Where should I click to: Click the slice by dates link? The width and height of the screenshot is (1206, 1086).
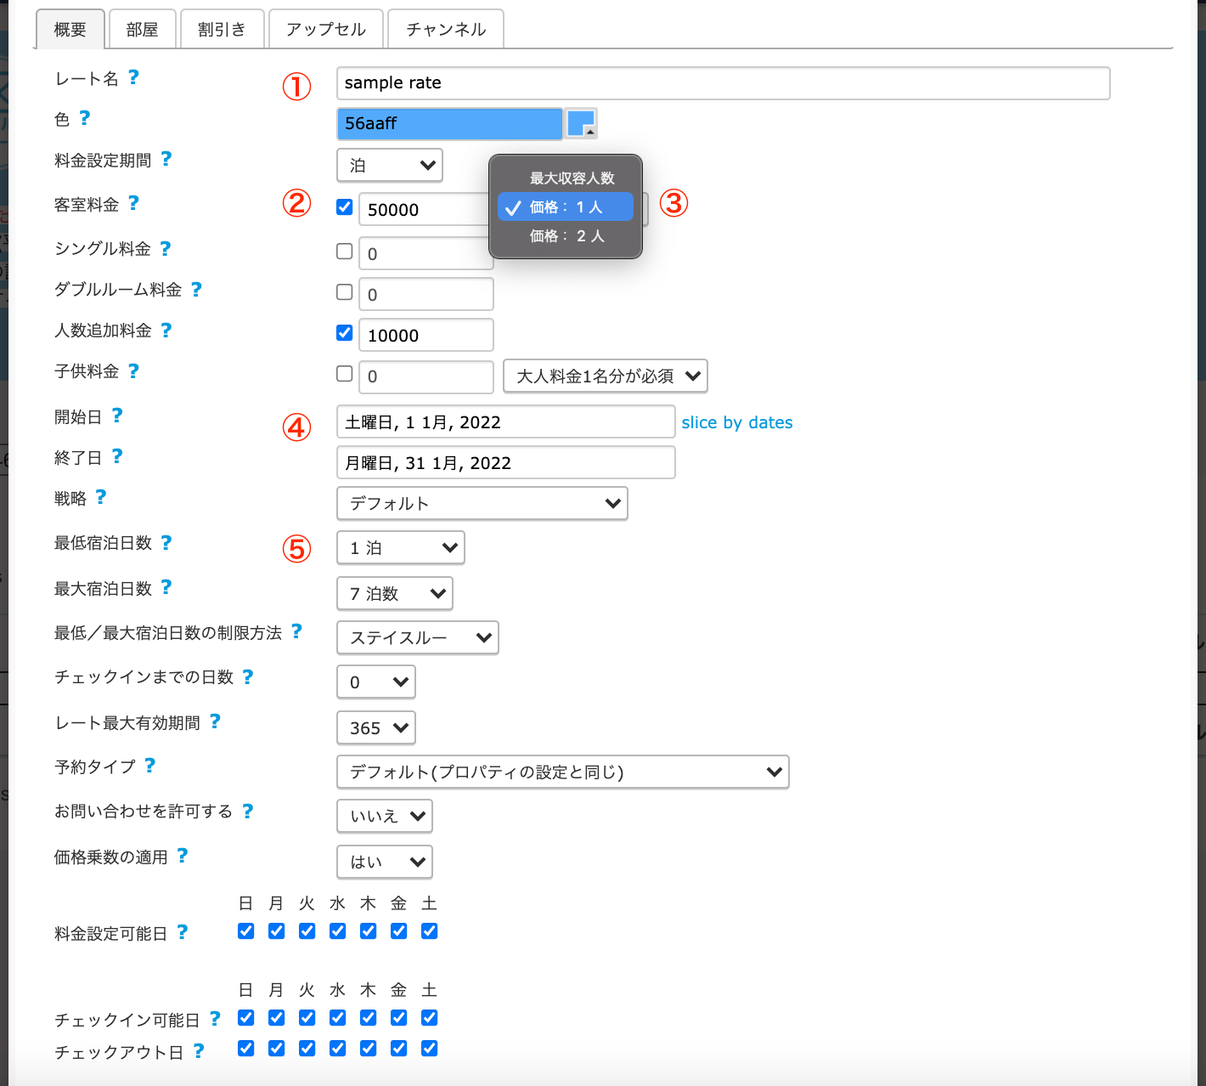click(736, 423)
